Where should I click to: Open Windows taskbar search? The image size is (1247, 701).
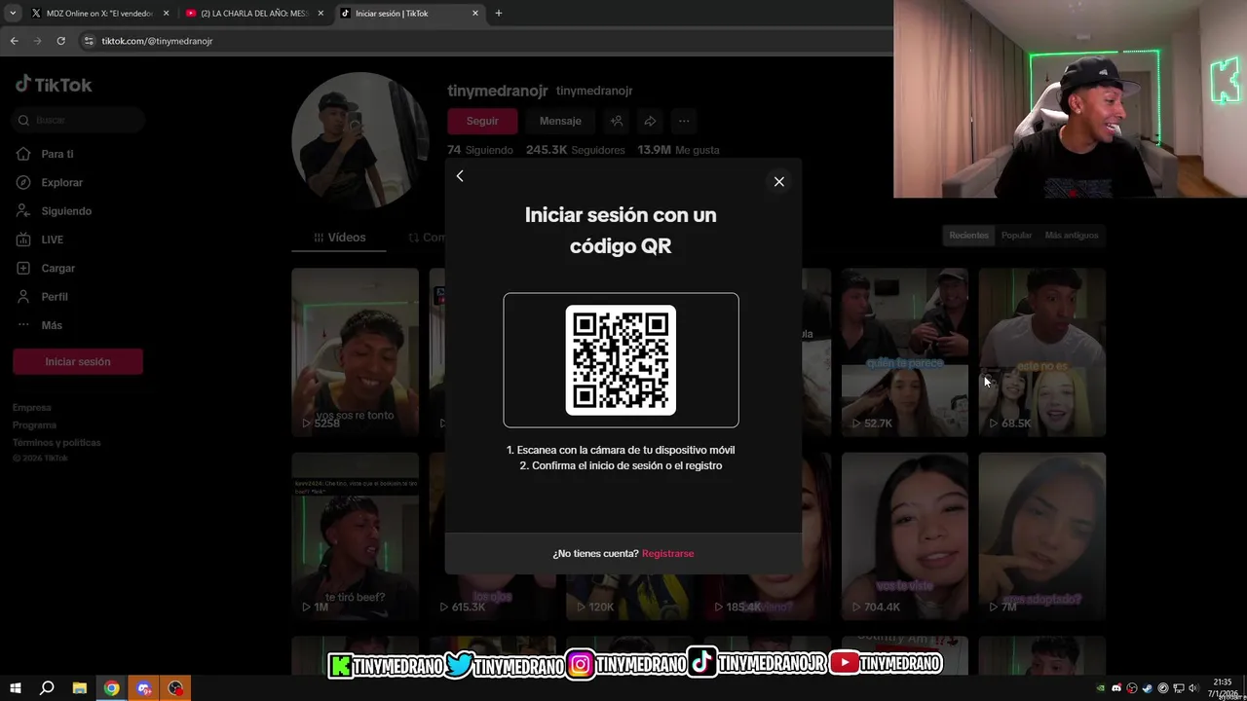tap(46, 688)
